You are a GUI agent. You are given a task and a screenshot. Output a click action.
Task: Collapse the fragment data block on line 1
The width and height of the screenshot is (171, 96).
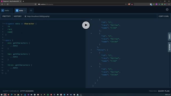[x=4, y=24]
